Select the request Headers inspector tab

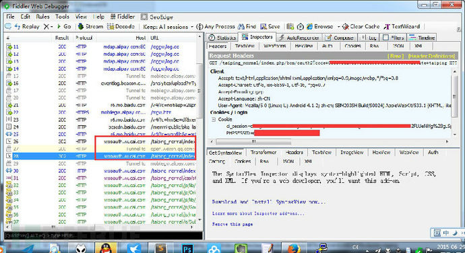click(218, 46)
